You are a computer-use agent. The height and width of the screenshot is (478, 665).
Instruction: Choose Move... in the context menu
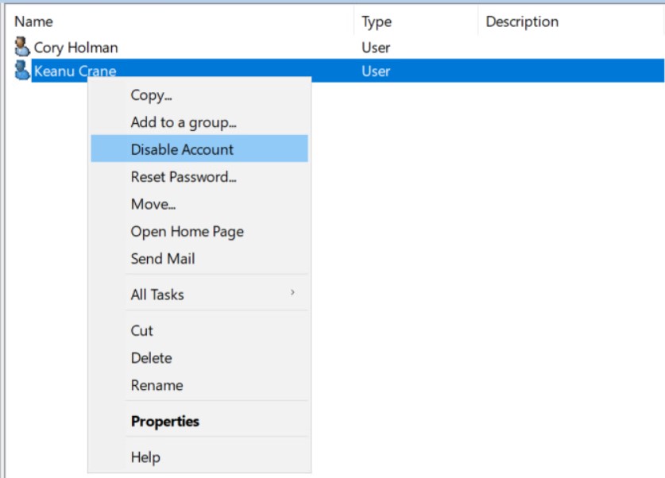153,204
